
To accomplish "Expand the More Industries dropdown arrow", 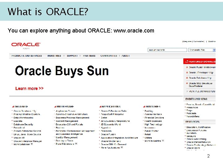I will click(163, 141).
